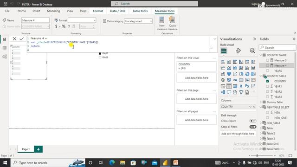This screenshot has height=167, width=297.
Task: Collapse NEW TABLE SELECT node
Action: click(261, 107)
